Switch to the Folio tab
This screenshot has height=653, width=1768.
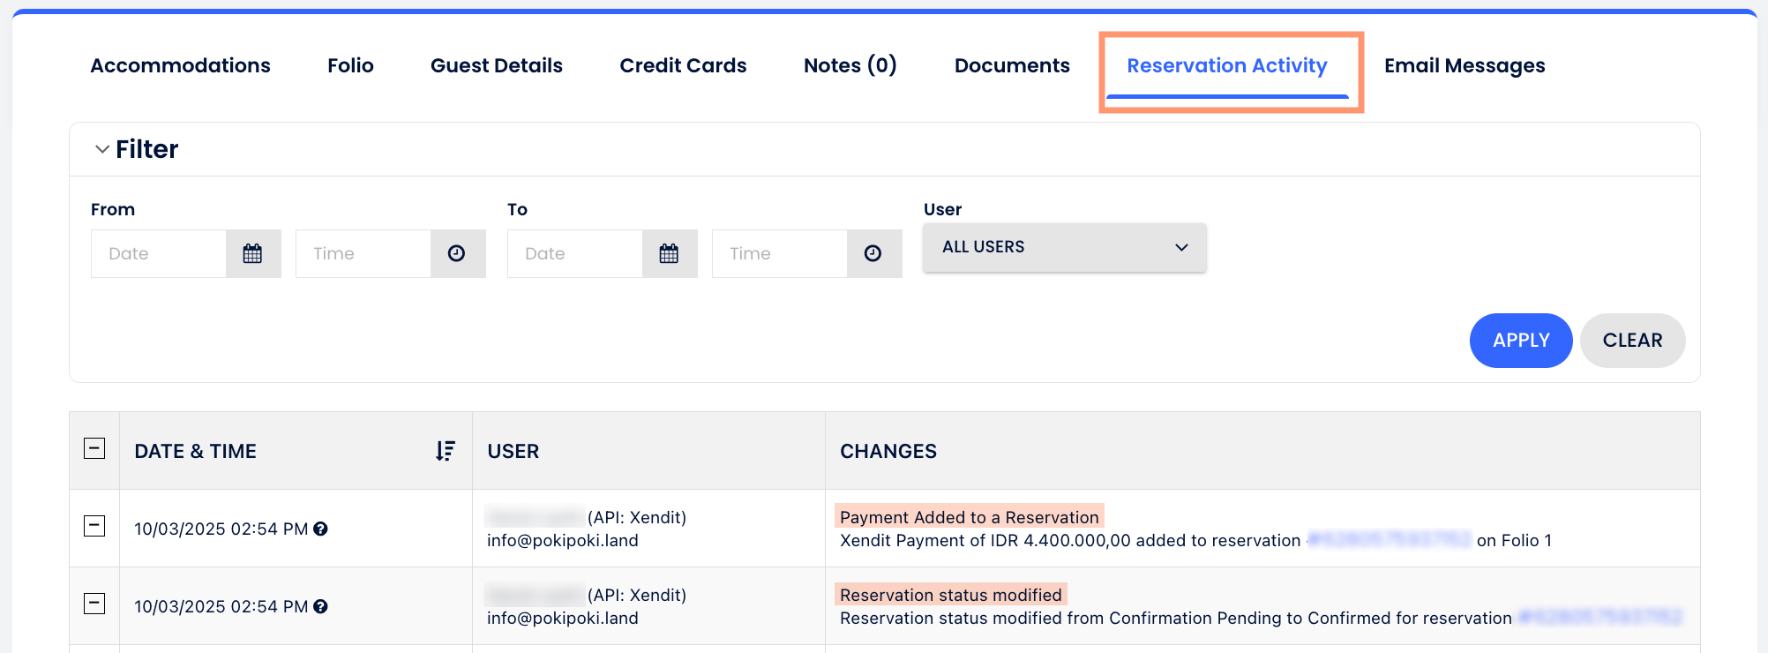[x=350, y=65]
